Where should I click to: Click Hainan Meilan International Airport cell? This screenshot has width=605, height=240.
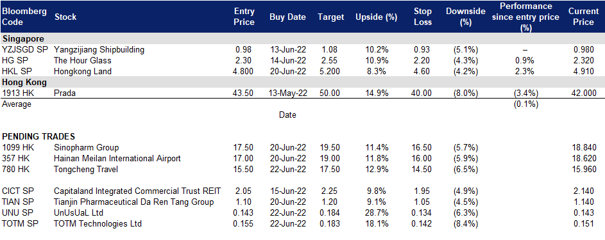pyautogui.click(x=117, y=159)
